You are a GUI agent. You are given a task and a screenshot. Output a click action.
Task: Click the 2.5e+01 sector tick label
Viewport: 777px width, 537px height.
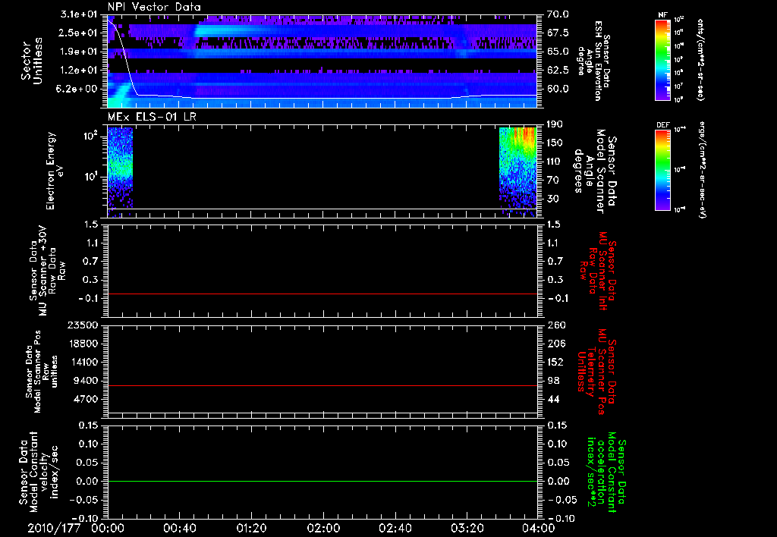tap(79, 33)
